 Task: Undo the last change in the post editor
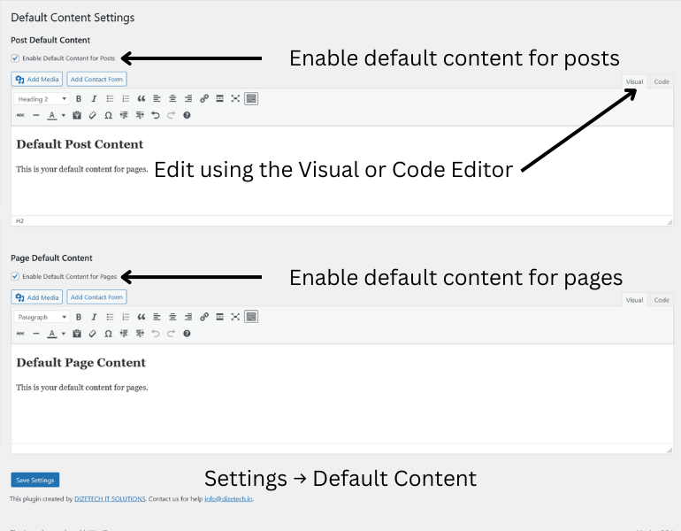(156, 115)
